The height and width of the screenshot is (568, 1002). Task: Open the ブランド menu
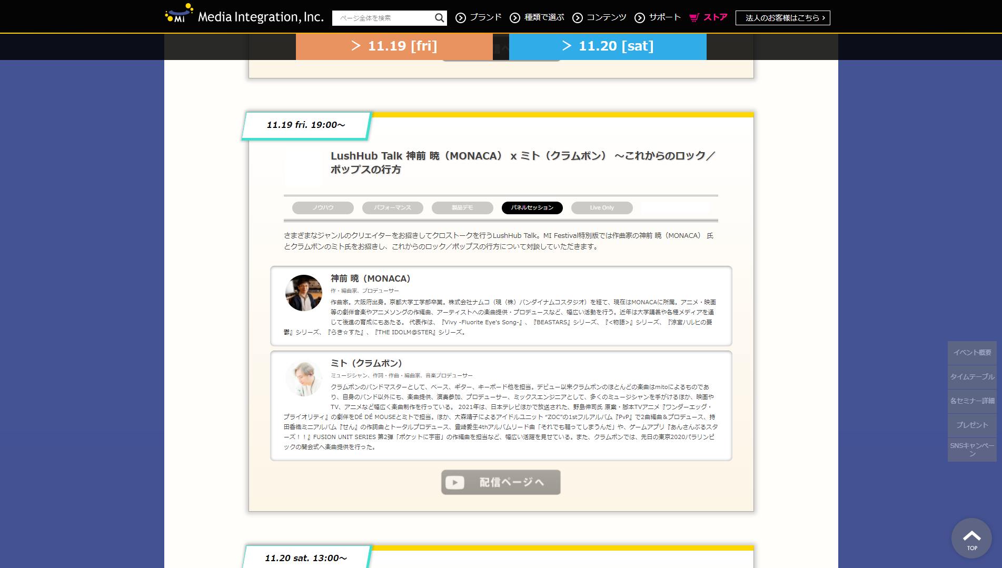point(479,17)
